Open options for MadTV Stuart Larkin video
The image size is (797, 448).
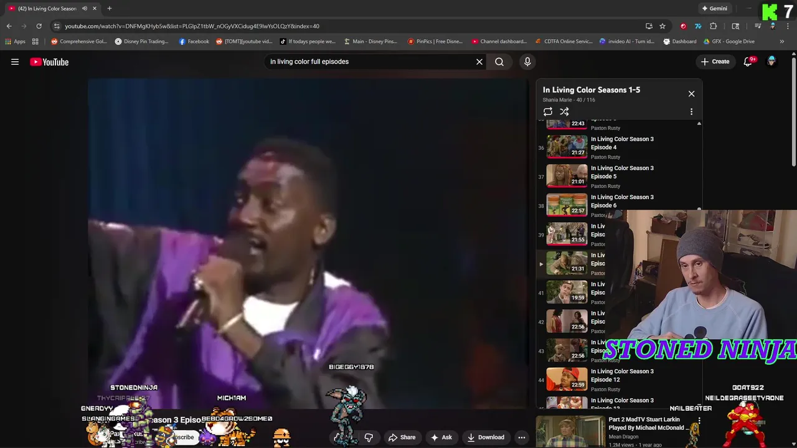(699, 421)
